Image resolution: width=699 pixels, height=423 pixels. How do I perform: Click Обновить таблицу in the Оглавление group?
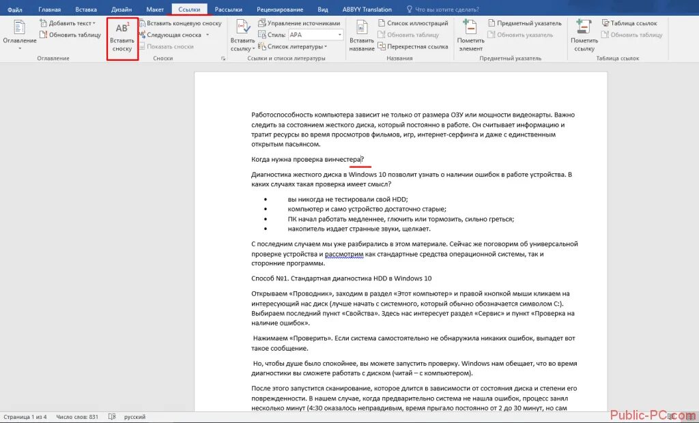[x=70, y=35]
